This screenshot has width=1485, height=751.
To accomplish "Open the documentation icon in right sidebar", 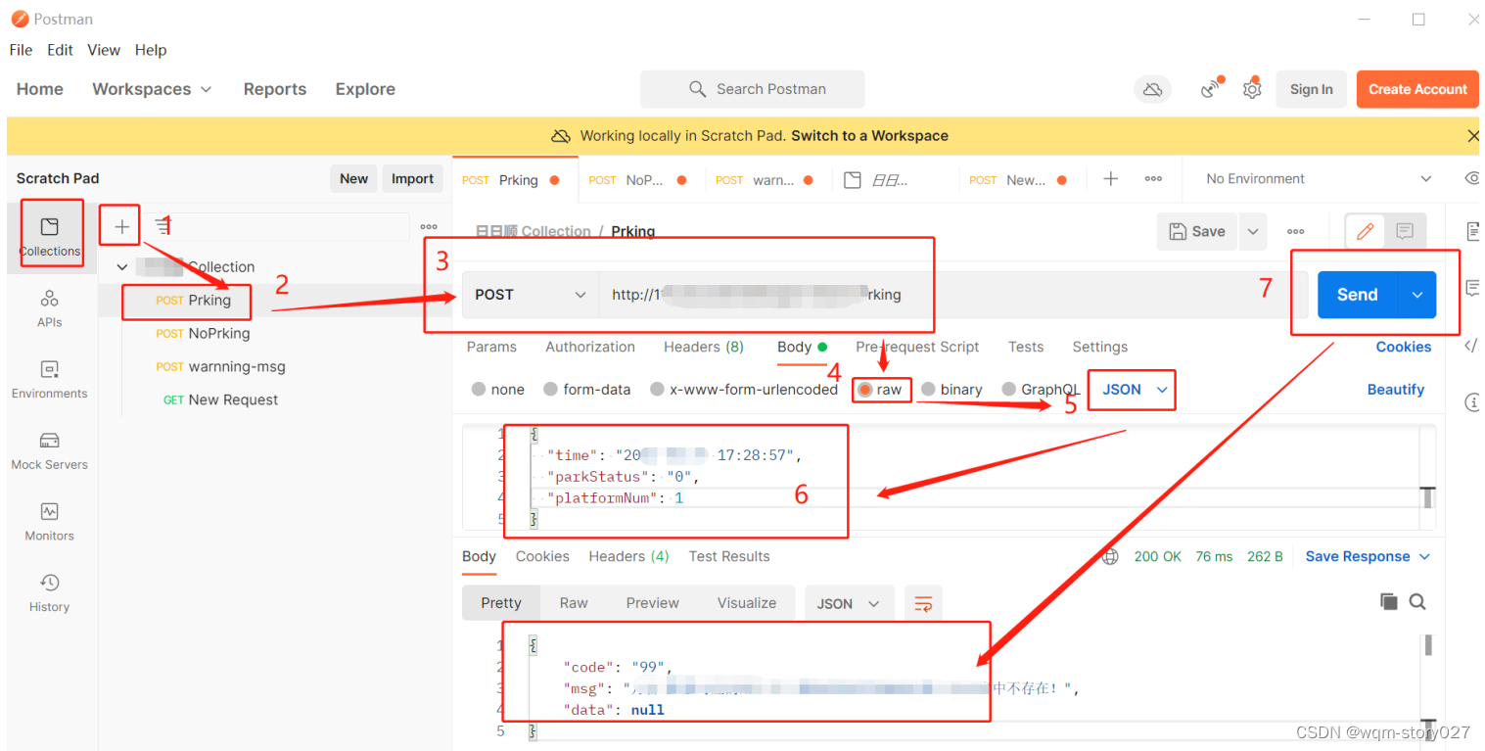I will [1472, 231].
